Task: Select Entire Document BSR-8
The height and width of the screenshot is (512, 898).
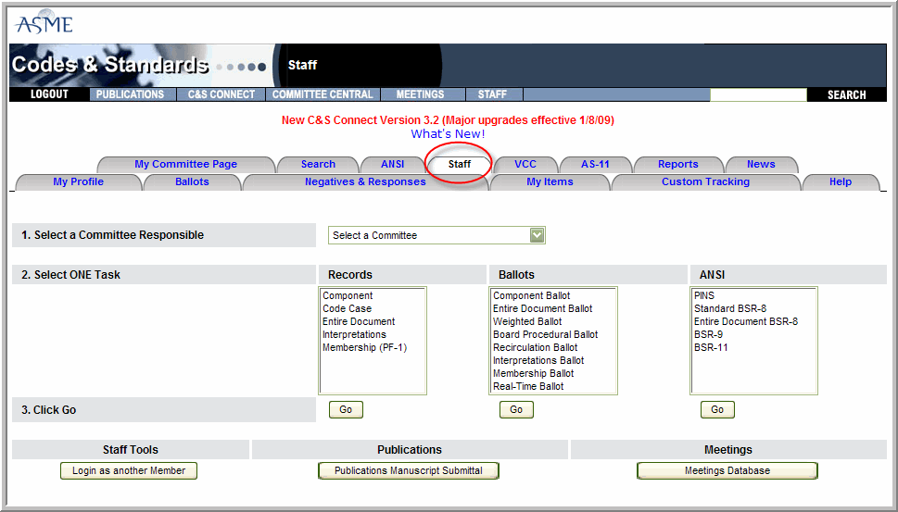Action: 746,321
